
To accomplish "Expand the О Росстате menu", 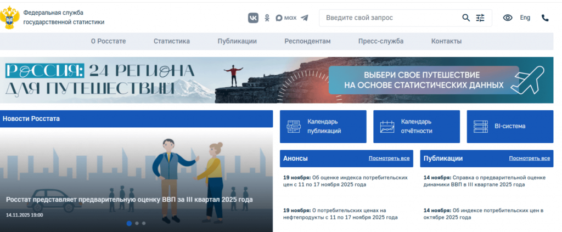I will (108, 41).
